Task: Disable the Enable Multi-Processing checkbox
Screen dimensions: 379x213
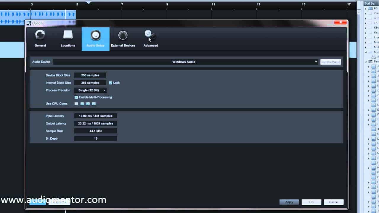Action: point(76,97)
